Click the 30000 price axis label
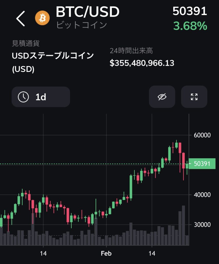The image size is (219, 264). pos(202,225)
